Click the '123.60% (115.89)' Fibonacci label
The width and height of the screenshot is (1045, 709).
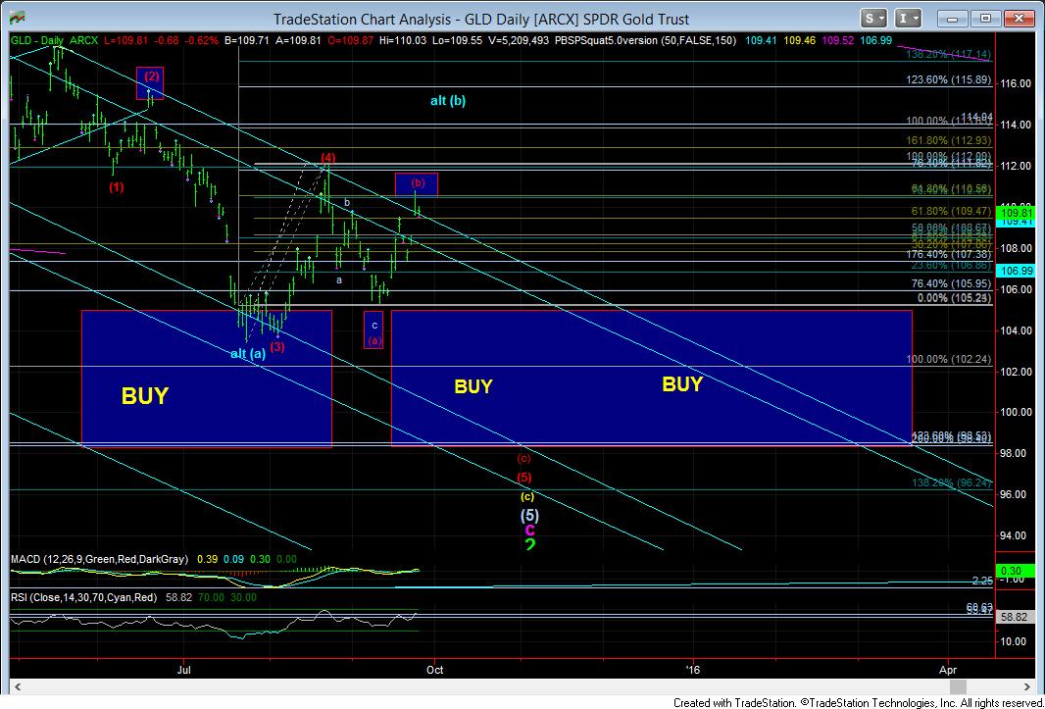pos(948,79)
